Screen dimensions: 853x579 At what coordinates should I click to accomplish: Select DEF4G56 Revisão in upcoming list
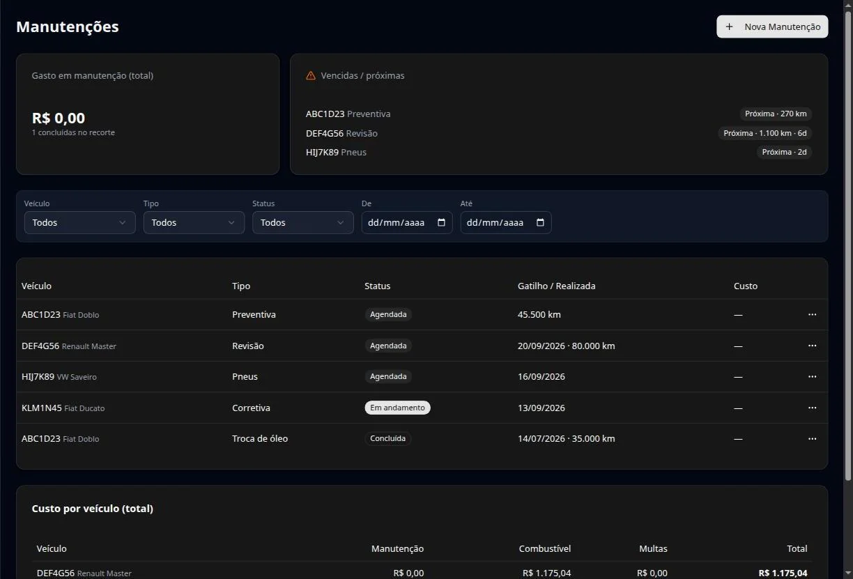341,133
